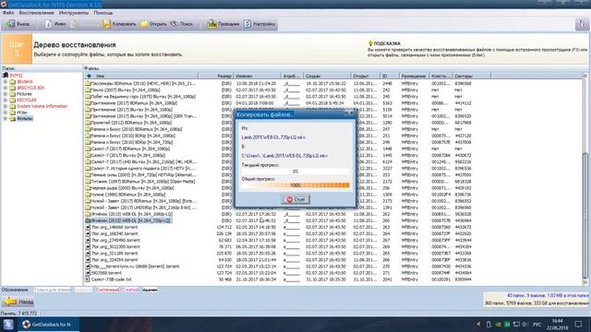Show hidden tray icons with the arrow

(x=478, y=324)
